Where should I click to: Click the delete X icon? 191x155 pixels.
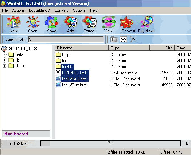click(133, 39)
